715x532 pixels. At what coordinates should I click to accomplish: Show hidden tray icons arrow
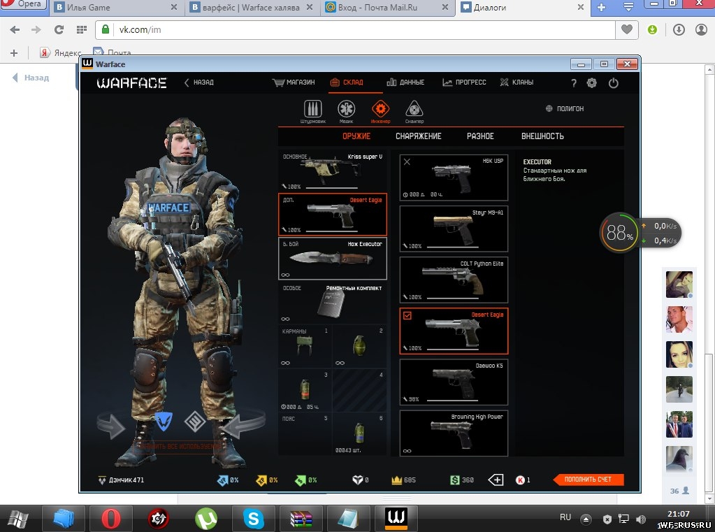point(586,519)
